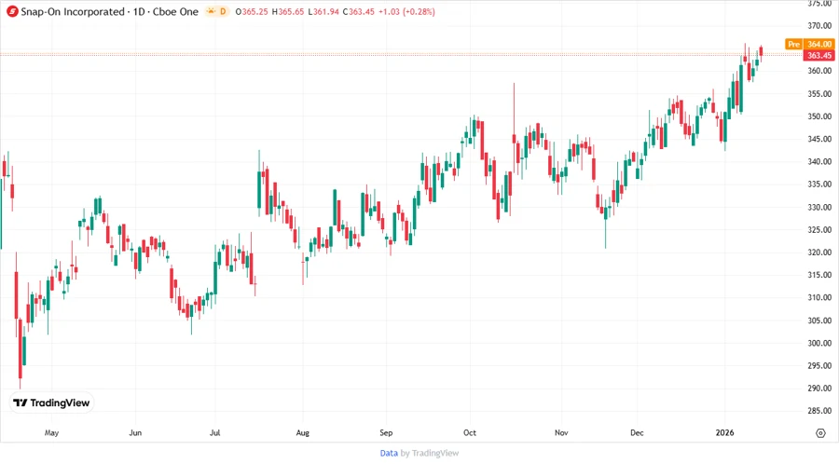Click the 355.00 price axis label
This screenshot has height=464, width=839.
coord(819,93)
